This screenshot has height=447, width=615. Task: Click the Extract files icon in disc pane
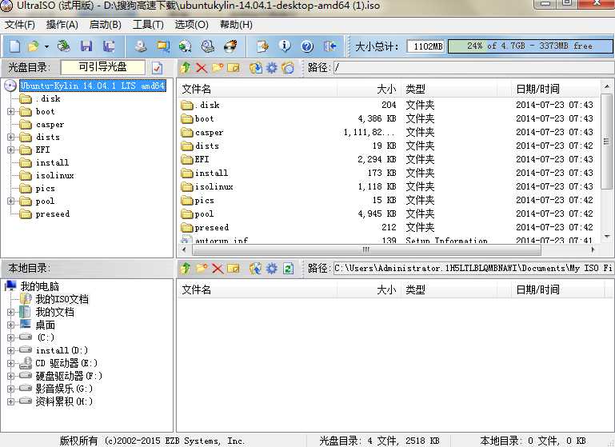coord(255,68)
